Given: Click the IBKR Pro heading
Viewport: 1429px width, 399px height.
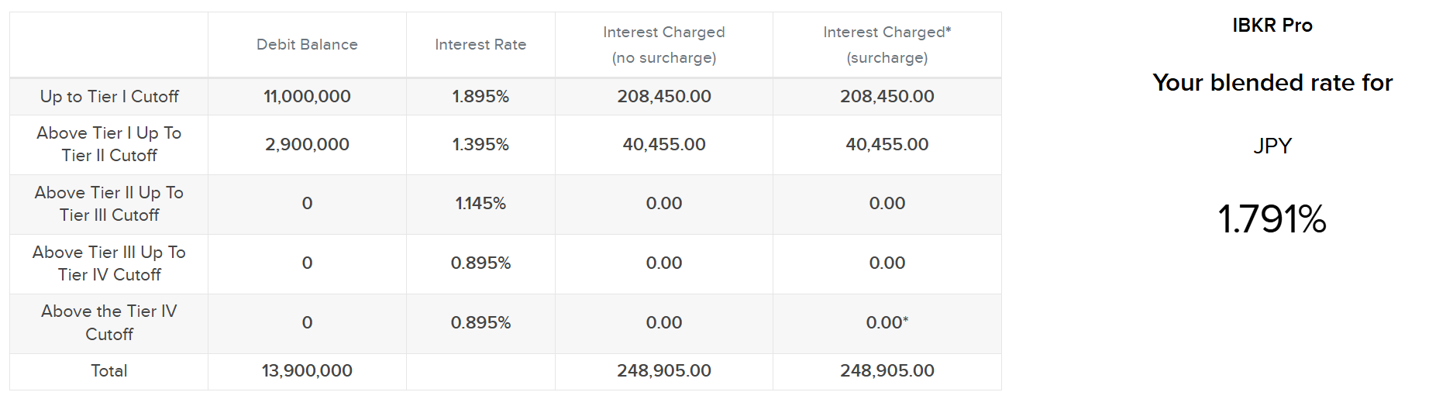Looking at the screenshot, I should 1272,26.
